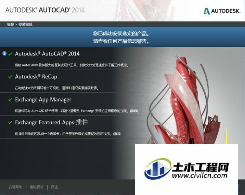Click green checkmark next to Exchange Featured Apps

coord(10,122)
